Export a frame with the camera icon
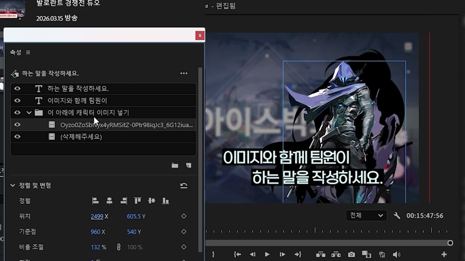465x261 pixels. 351,254
